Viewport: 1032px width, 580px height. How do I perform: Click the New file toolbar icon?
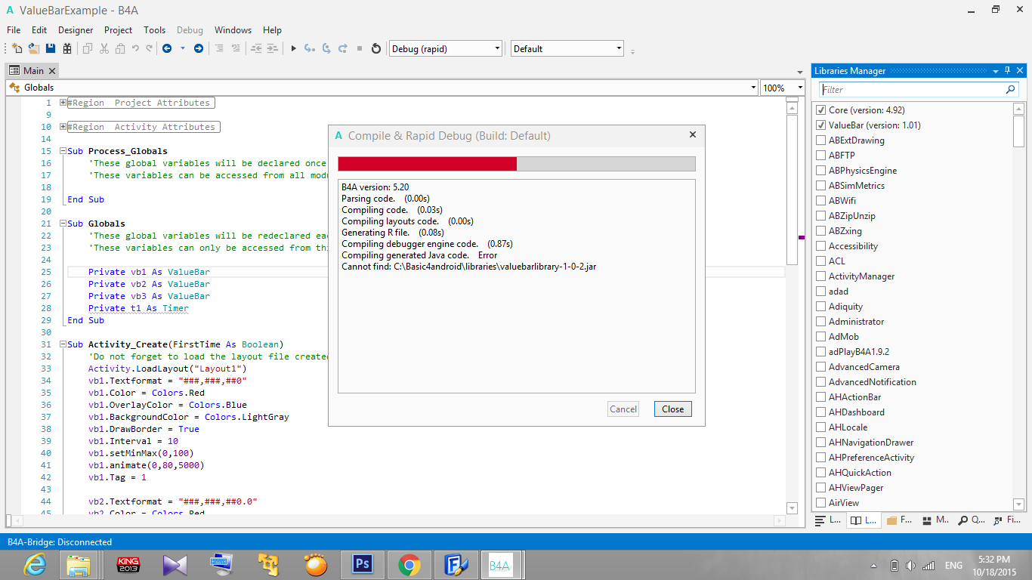tap(17, 48)
